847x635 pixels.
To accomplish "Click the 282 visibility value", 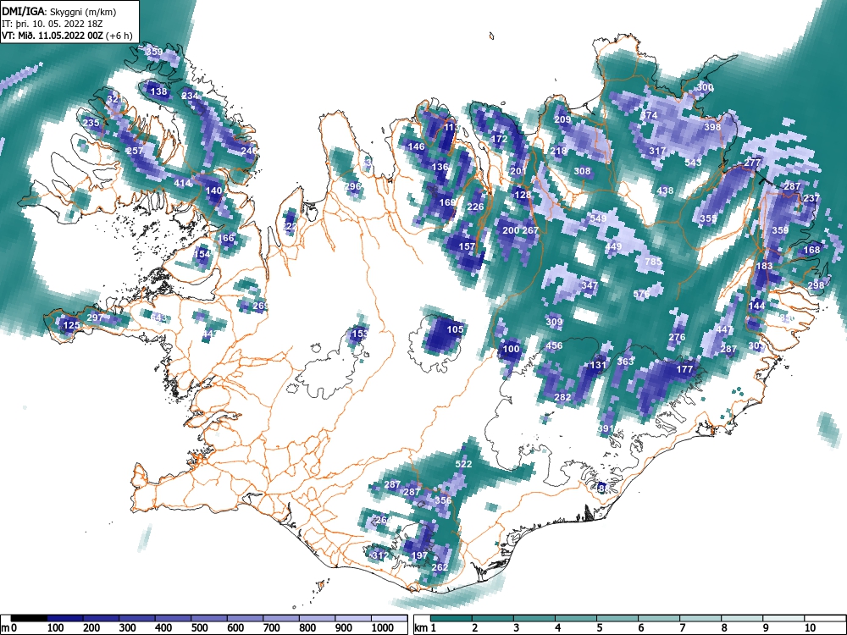I will [562, 397].
